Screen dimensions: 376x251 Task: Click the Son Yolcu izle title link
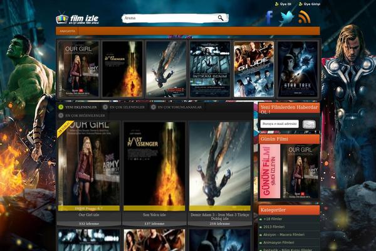[x=154, y=215]
